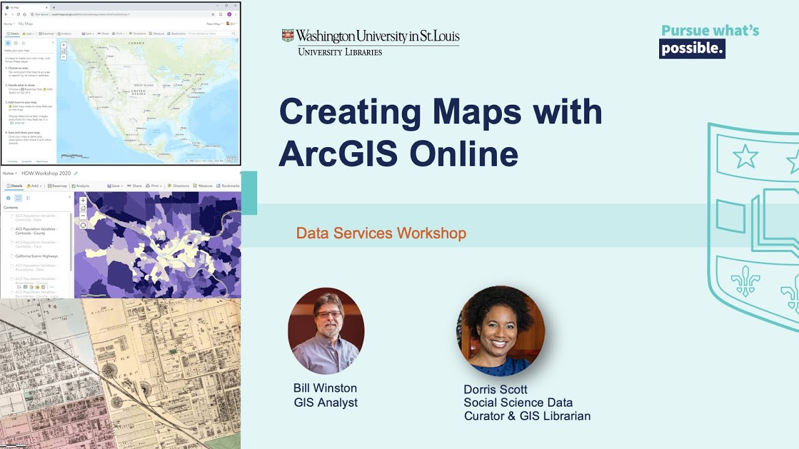The height and width of the screenshot is (449, 799).
Task: Click Measure in HDW Workshop toolbar
Action: click(x=202, y=186)
